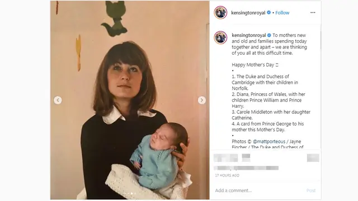Select the highlighted carousel indicator dot
This screenshot has height=201, width=358.
(x=132, y=194)
